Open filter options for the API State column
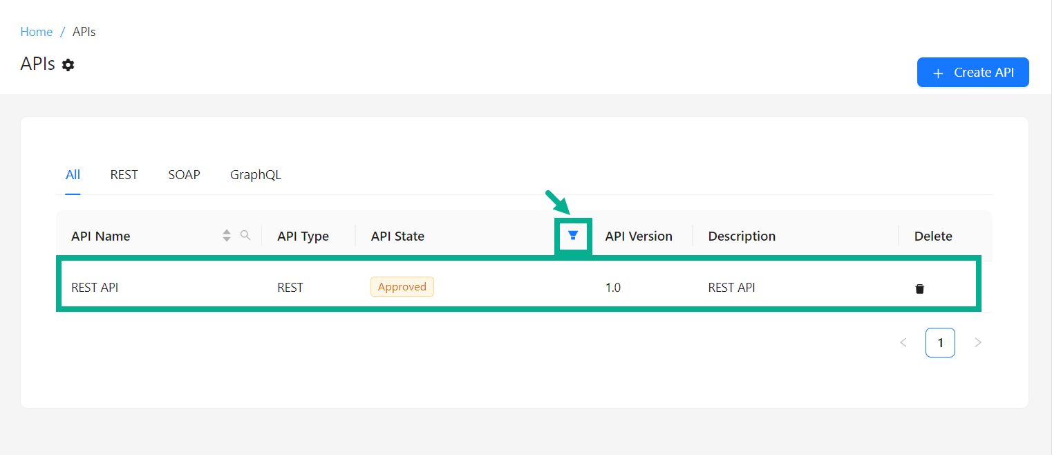 pyautogui.click(x=573, y=235)
